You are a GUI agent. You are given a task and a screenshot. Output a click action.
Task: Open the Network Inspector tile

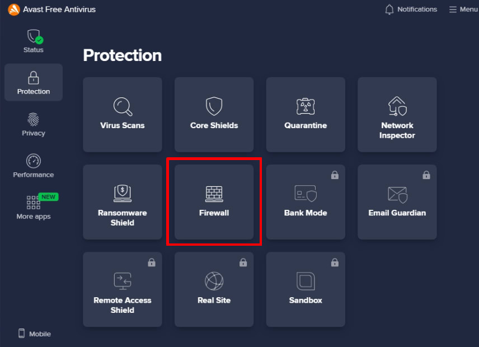pos(397,115)
